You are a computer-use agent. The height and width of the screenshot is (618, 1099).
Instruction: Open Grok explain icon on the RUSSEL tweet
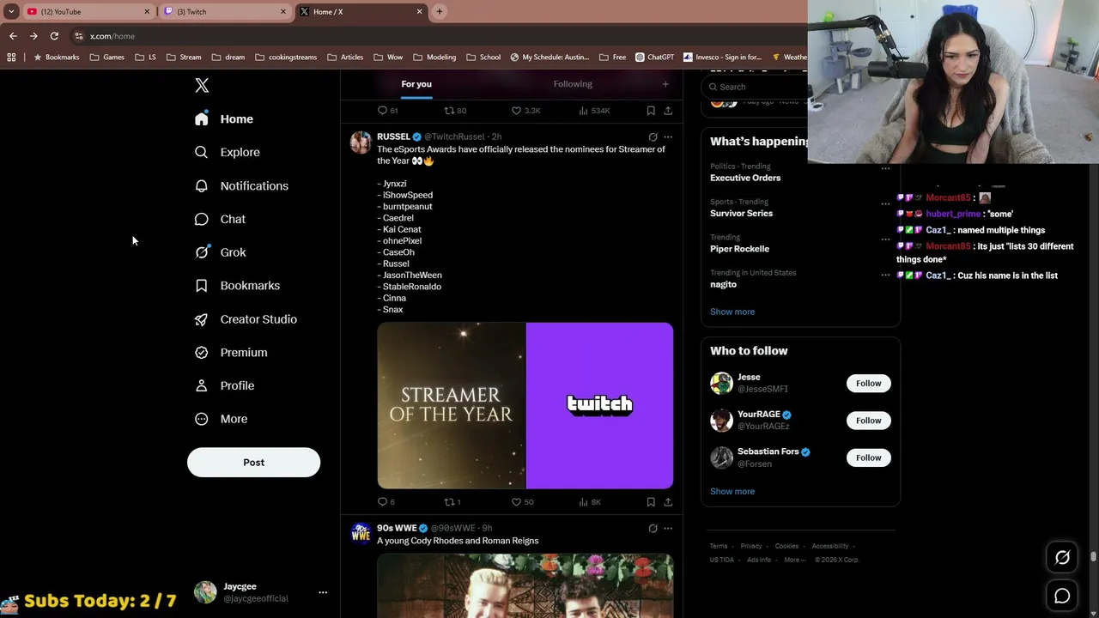[653, 136]
